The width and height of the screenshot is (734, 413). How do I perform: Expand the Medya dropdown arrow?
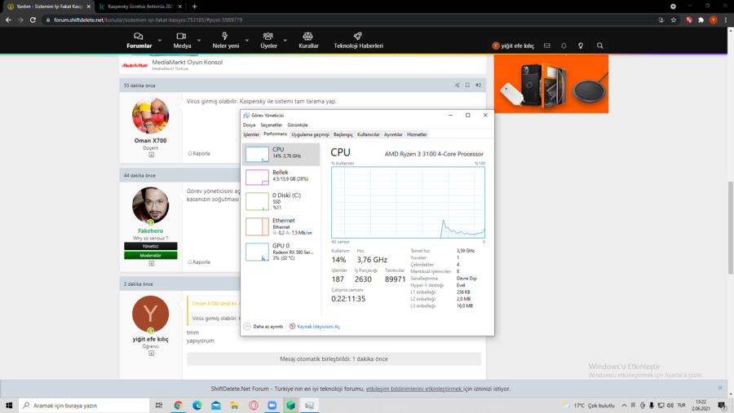coord(199,41)
